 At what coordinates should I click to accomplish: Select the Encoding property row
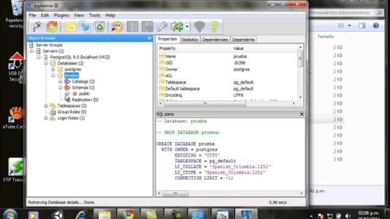(227, 95)
